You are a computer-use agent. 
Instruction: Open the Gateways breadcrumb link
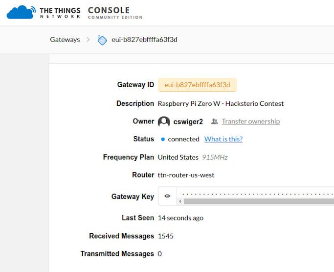(65, 40)
